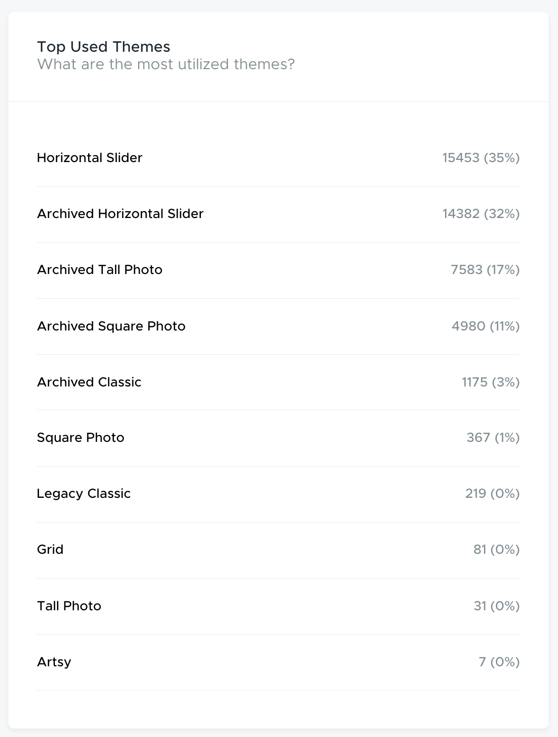Image resolution: width=558 pixels, height=737 pixels.
Task: Select the Artsy theme row
Action: 278,662
